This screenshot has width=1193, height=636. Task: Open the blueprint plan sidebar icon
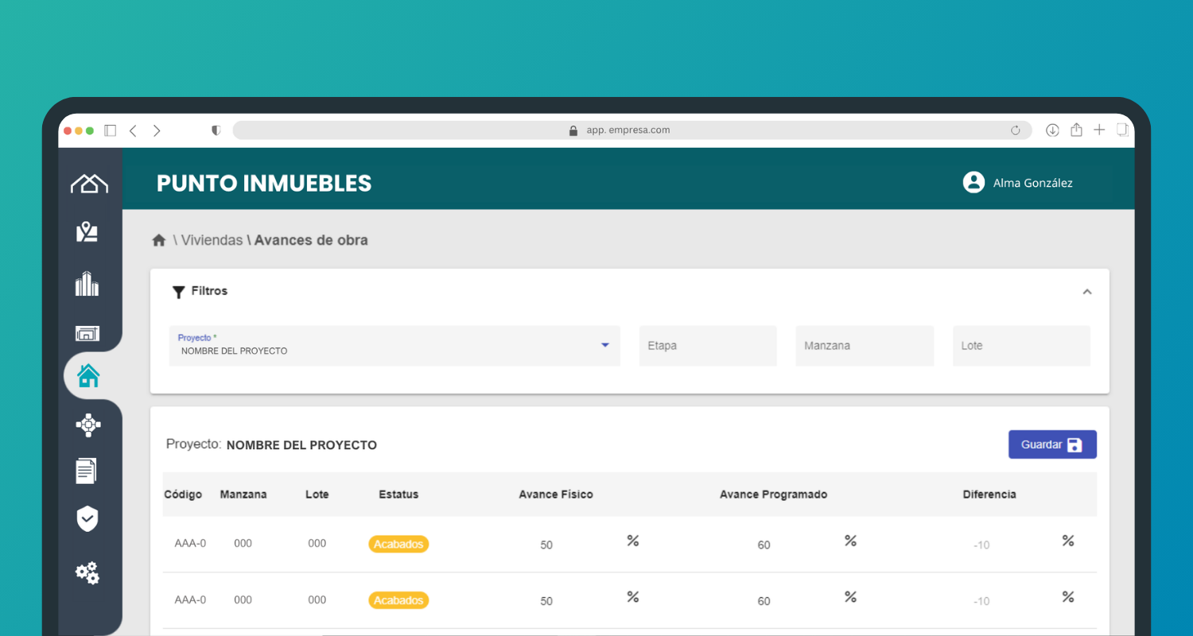coord(87,333)
